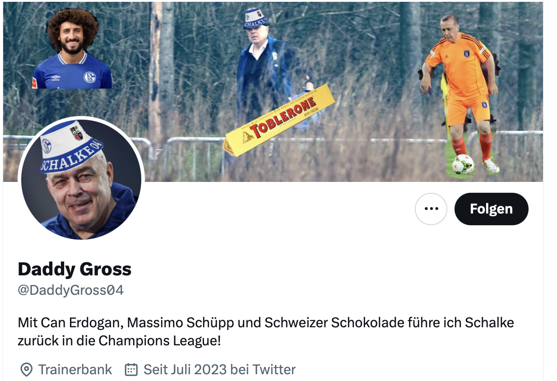
Task: Click the bio line starting 'Mit Can Erdogan'
Action: click(266, 323)
